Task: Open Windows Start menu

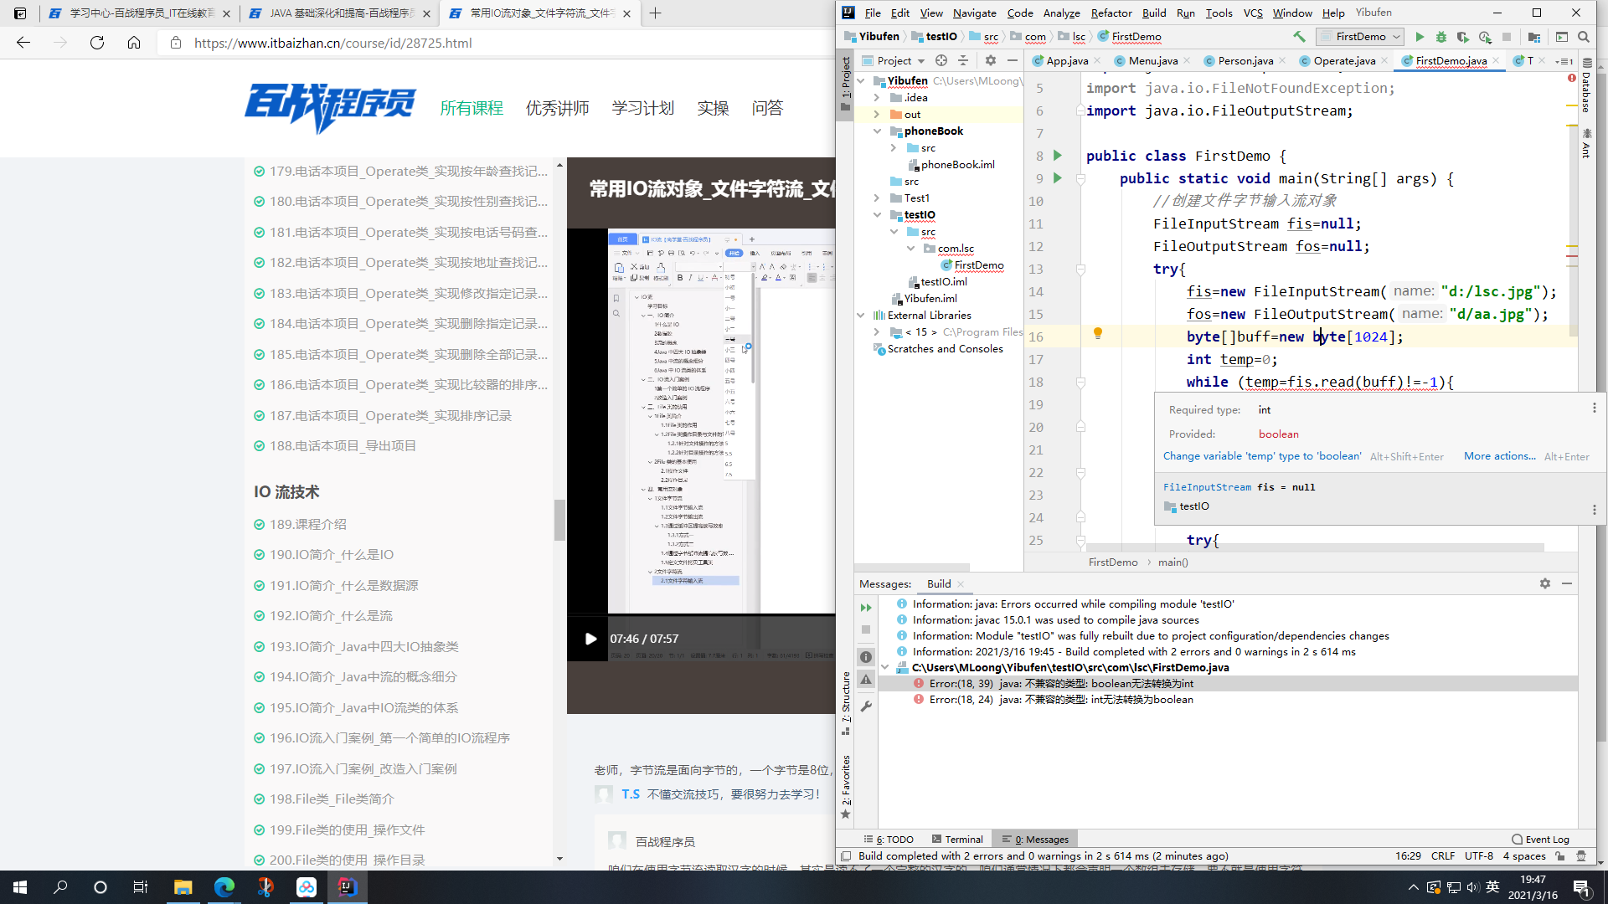Action: point(20,887)
